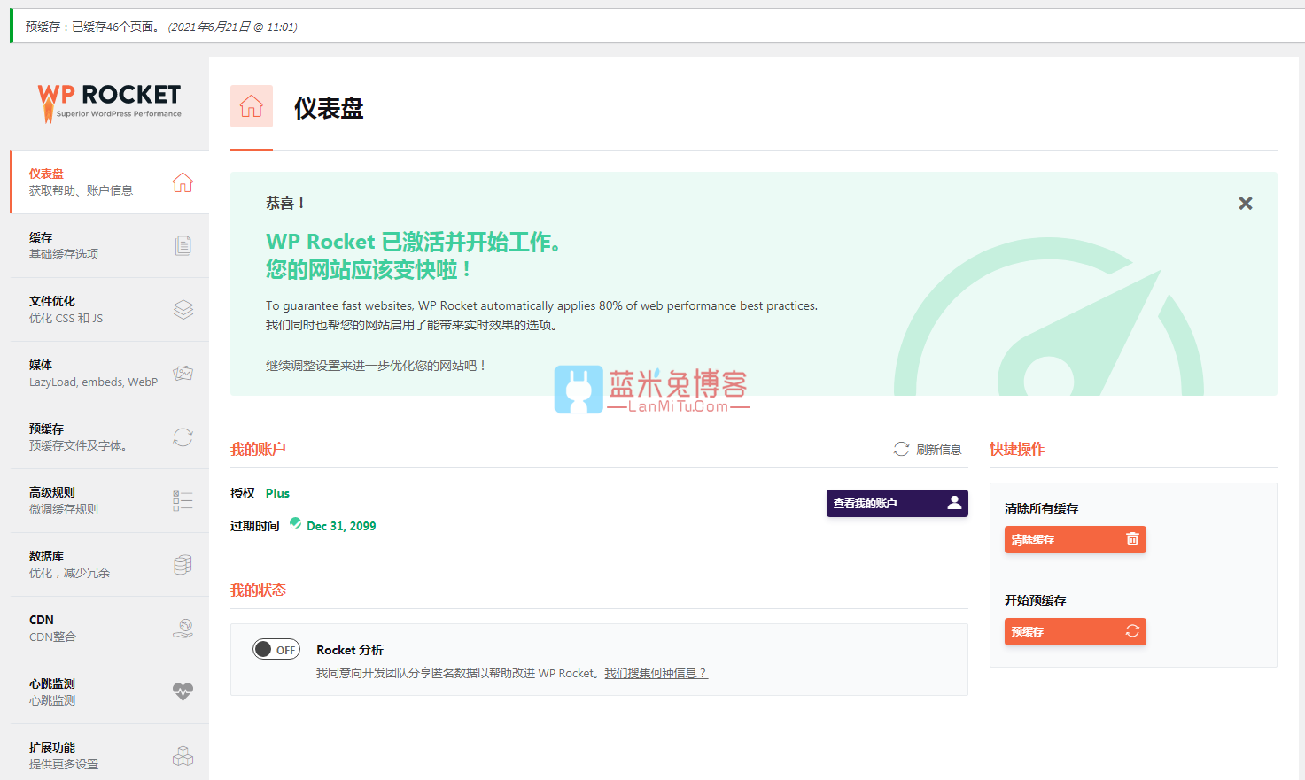Screen dimensions: 1305x780
Task: Click the database icon in 数据库 sidebar item
Action: (x=183, y=565)
